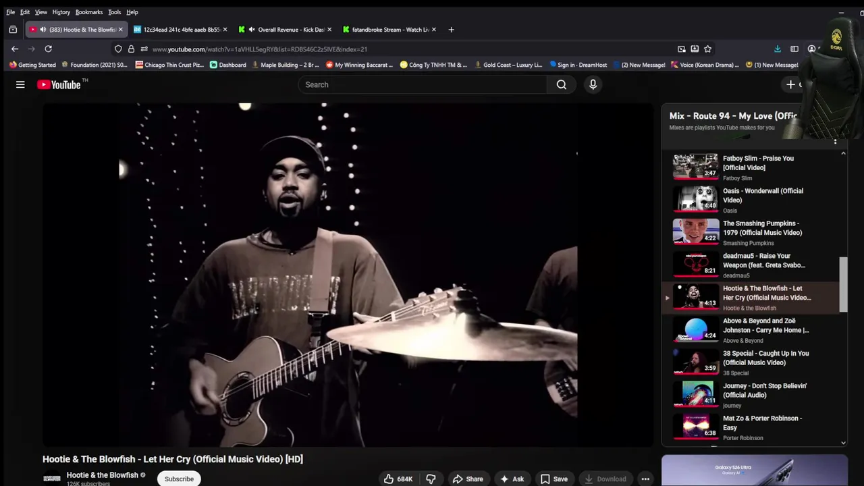Viewport: 864px width, 486px height.
Task: Open the YouTube guide hamburger menu
Action: tap(20, 84)
